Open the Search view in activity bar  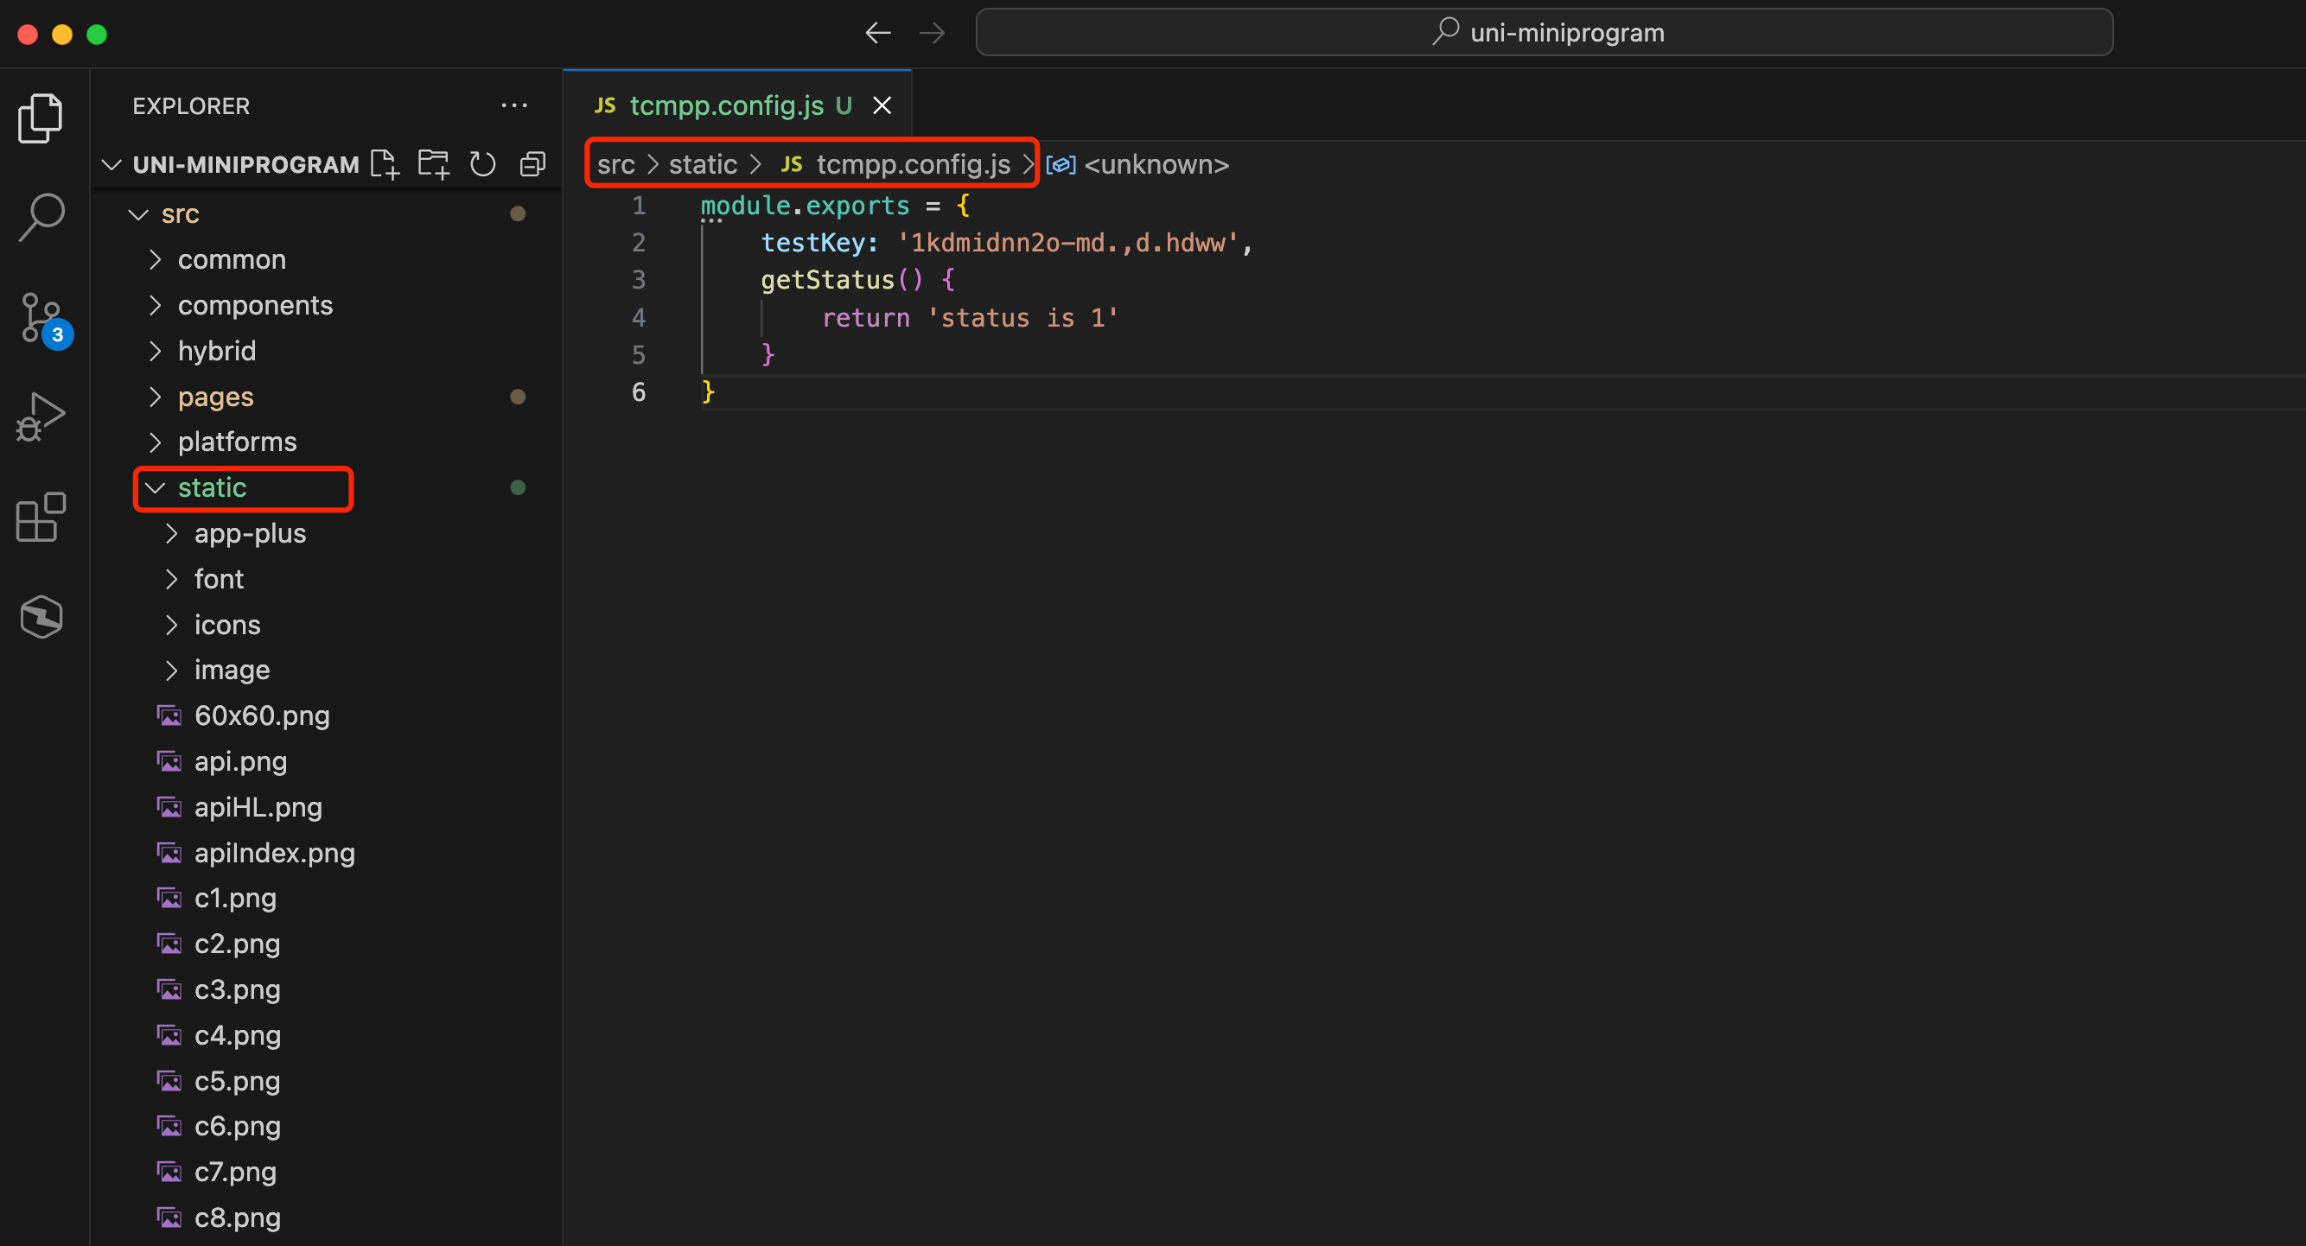point(41,216)
